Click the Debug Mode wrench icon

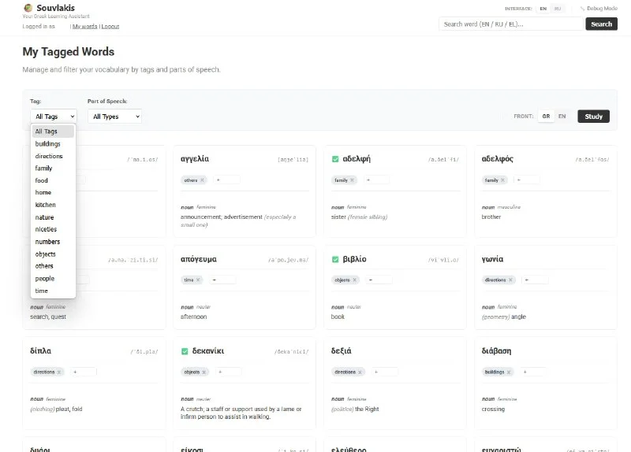coord(582,9)
